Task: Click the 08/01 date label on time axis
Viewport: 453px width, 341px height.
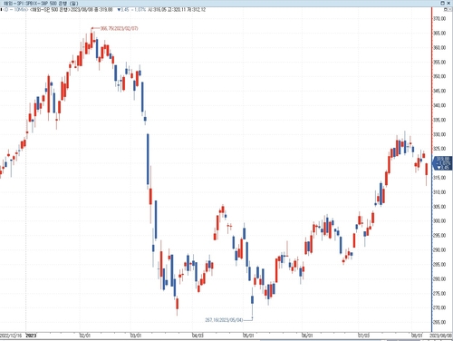Action: 417,336
